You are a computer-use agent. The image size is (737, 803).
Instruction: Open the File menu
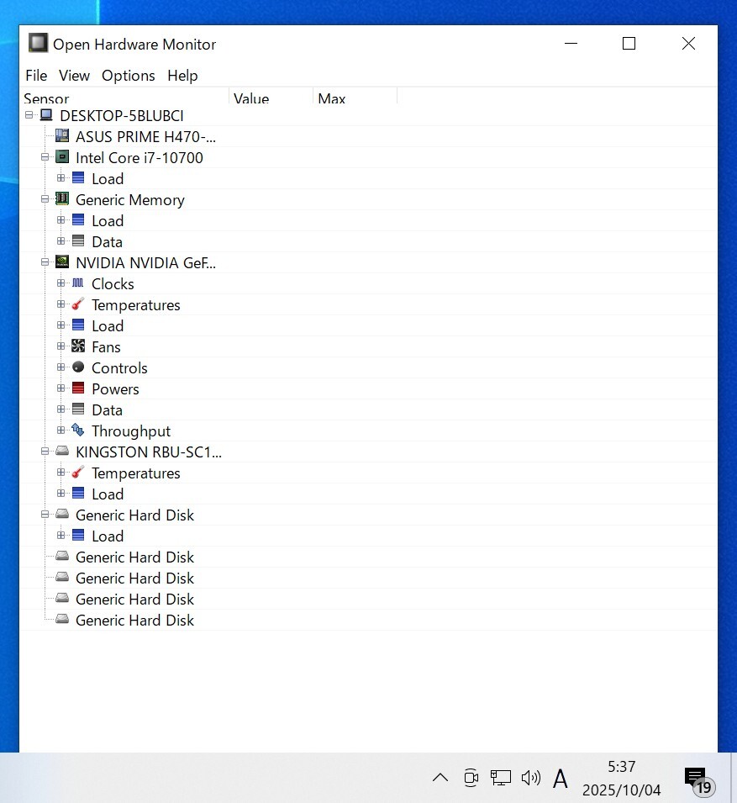[36, 76]
